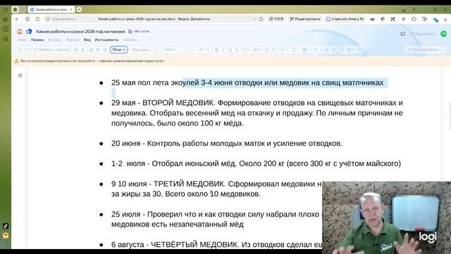Open browser downloads icon
Viewport: 451px width, 254px height.
[x=445, y=19]
